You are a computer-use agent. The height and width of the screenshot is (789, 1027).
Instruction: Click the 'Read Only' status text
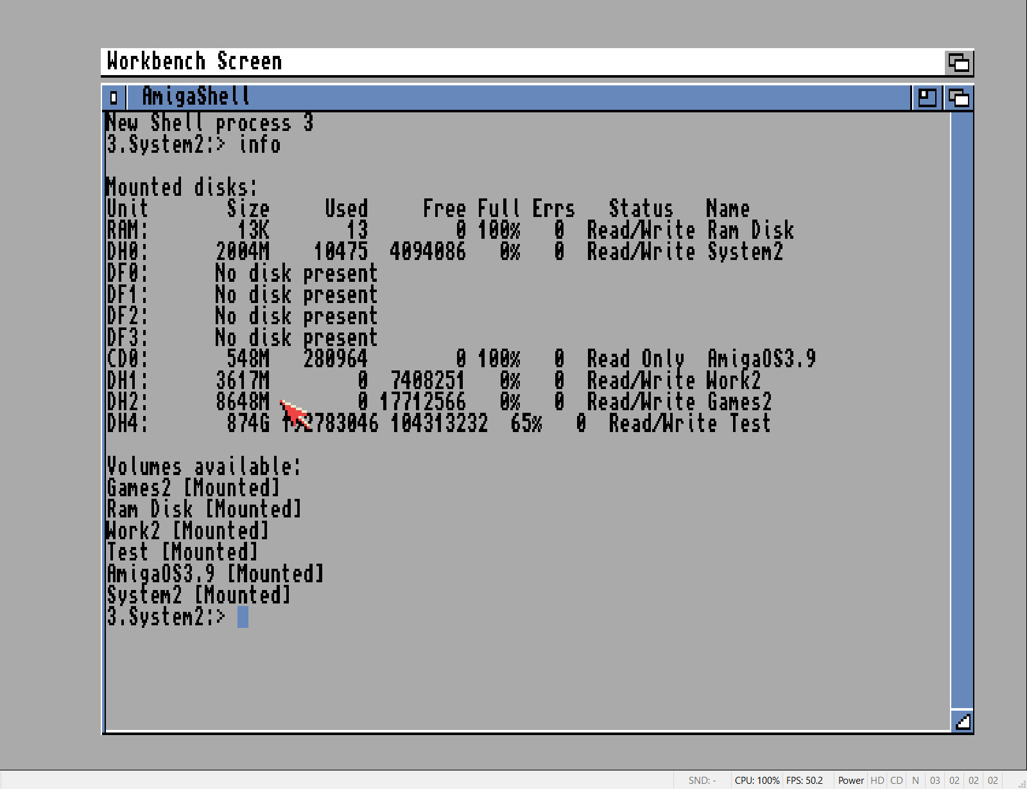[635, 359]
